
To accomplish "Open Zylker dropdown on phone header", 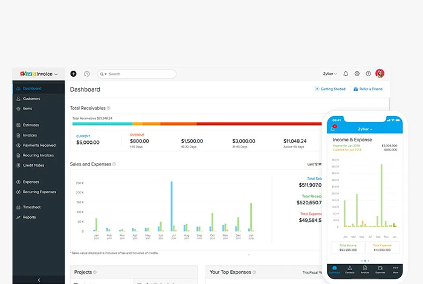I will pos(365,129).
